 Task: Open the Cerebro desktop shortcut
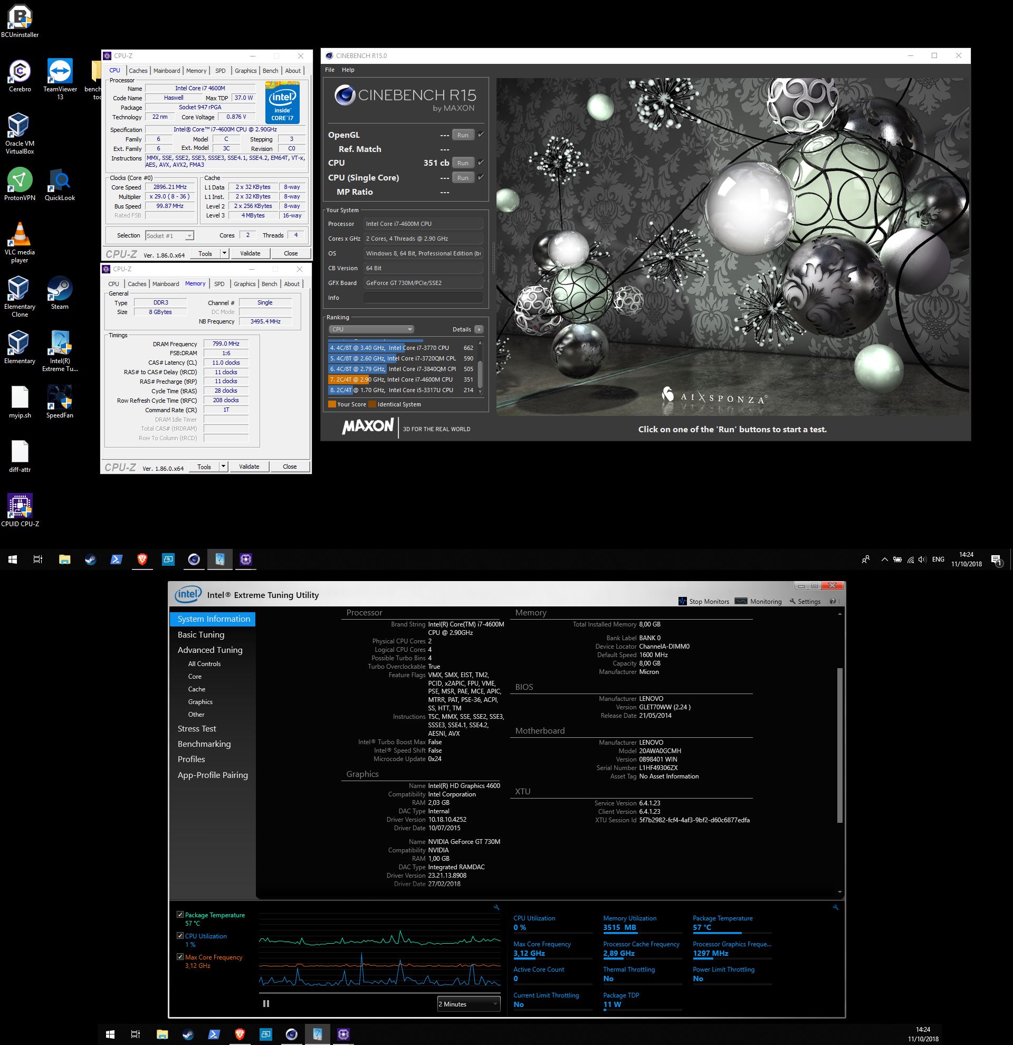20,75
